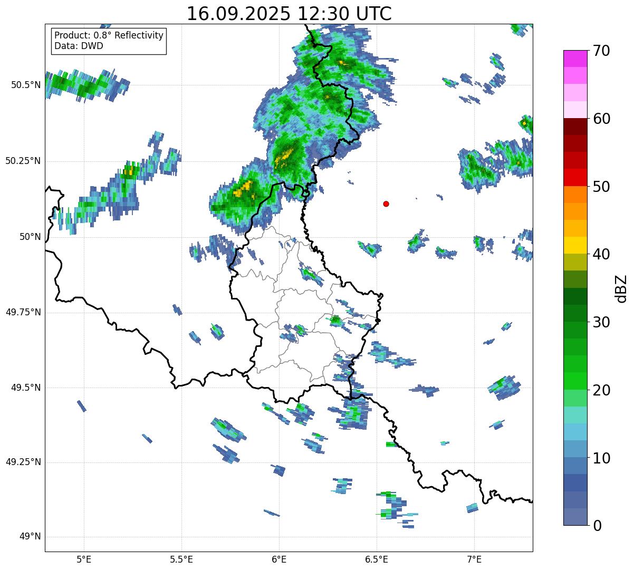Click the title '16.09.2025 12:30 UTC'
The height and width of the screenshot is (570, 634).
289,13
